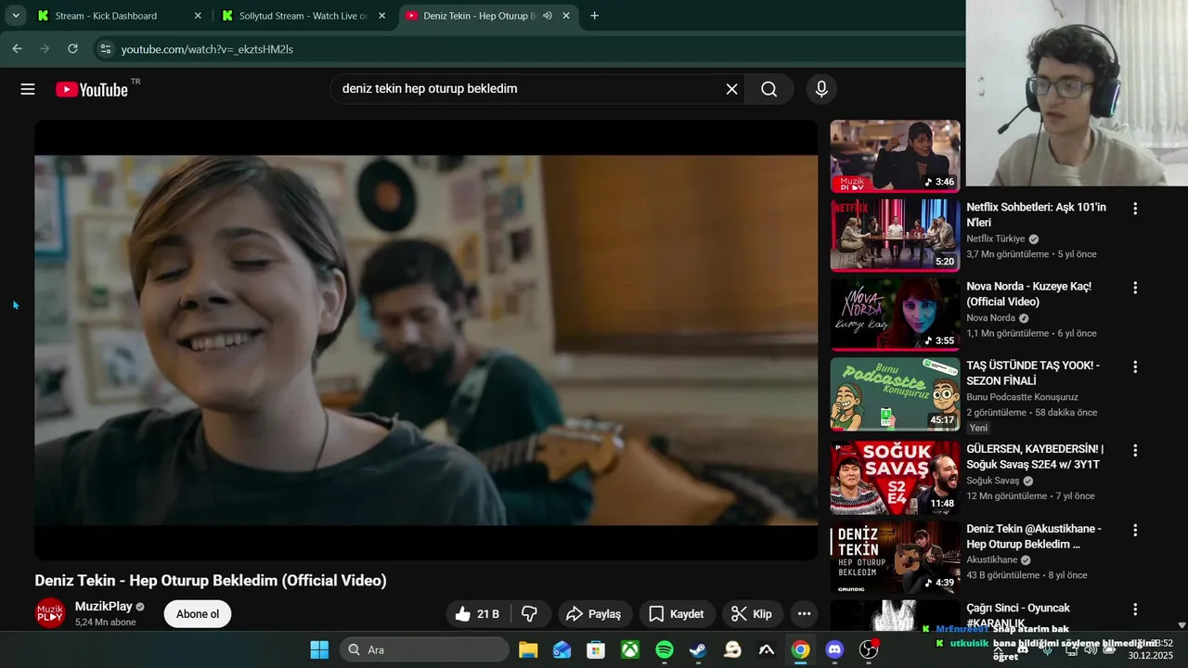Share the video with Paylaş
1188x668 pixels.
point(594,613)
